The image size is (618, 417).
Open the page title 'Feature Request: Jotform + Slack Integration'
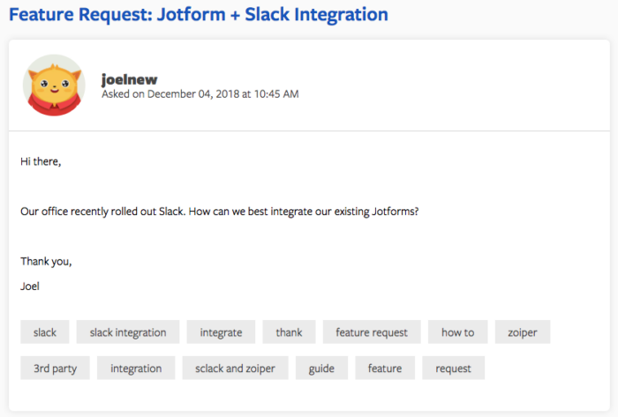[x=199, y=15]
